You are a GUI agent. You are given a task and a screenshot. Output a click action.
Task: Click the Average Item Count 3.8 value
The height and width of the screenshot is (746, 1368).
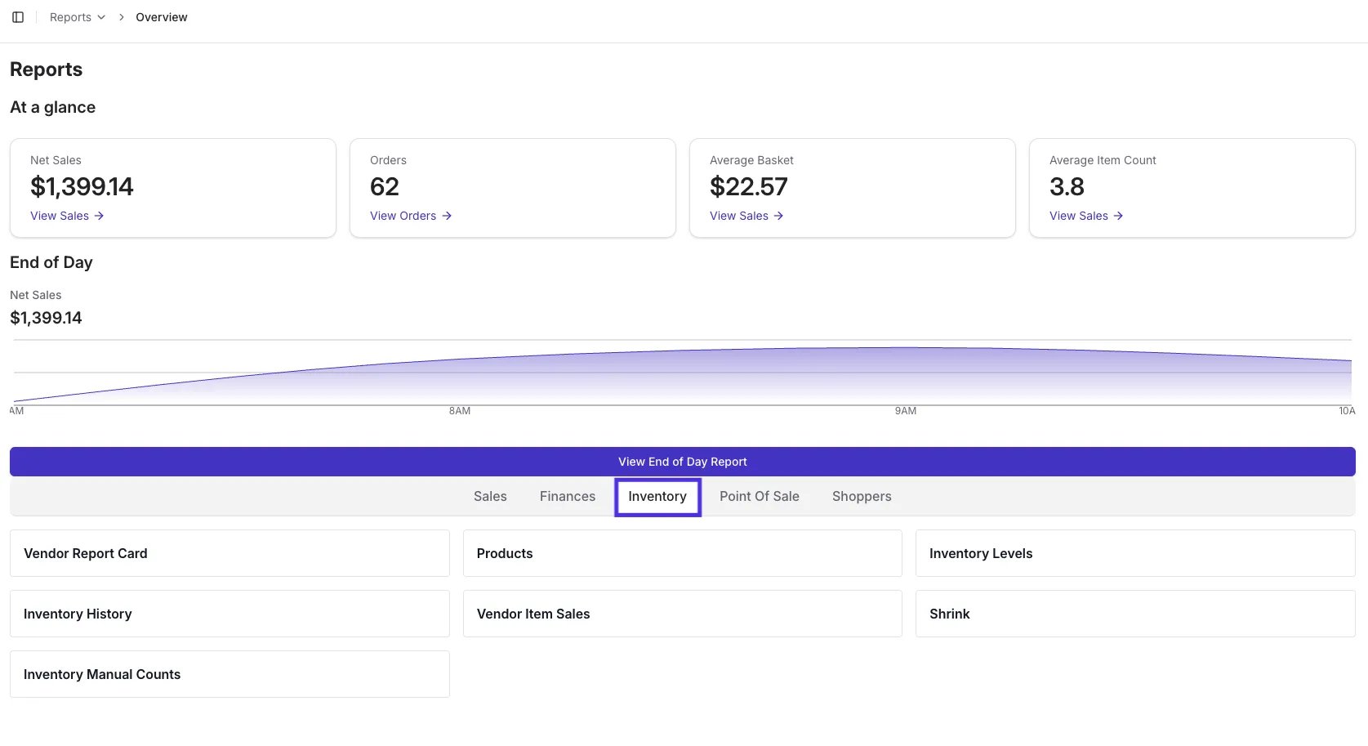point(1067,187)
